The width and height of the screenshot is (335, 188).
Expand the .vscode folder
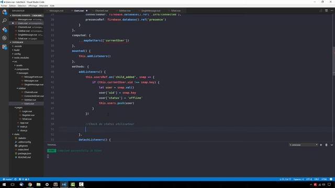(18, 46)
